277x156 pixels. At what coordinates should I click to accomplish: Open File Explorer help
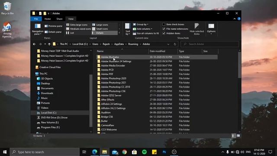(239, 19)
